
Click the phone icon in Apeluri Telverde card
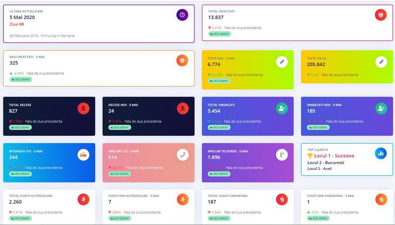281,154
